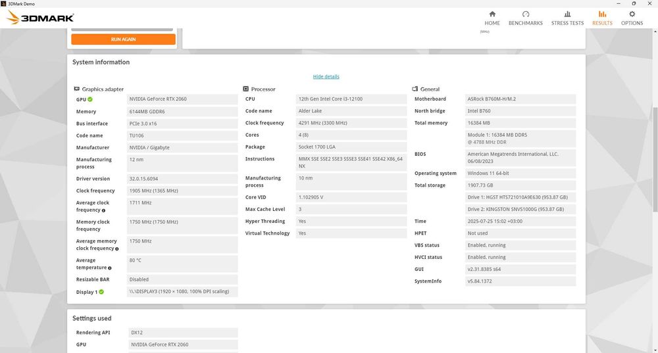Select Module 1: 16384 MB DDR5 entry
The height and width of the screenshot is (353, 658).
(520, 138)
